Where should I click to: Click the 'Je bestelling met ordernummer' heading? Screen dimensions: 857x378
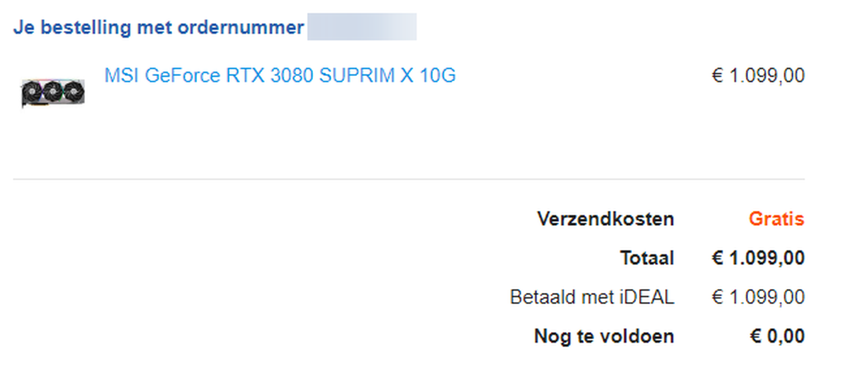tap(158, 27)
